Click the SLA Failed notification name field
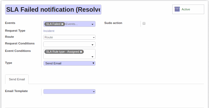The width and height of the screenshot is (209, 108). [53, 10]
